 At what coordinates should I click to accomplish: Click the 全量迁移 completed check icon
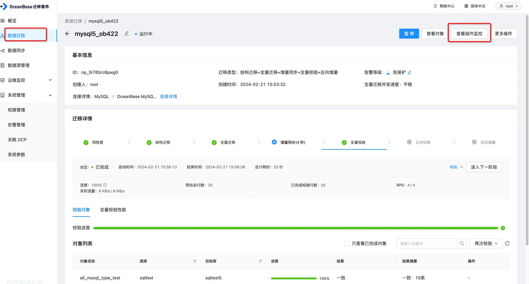[x=214, y=142]
